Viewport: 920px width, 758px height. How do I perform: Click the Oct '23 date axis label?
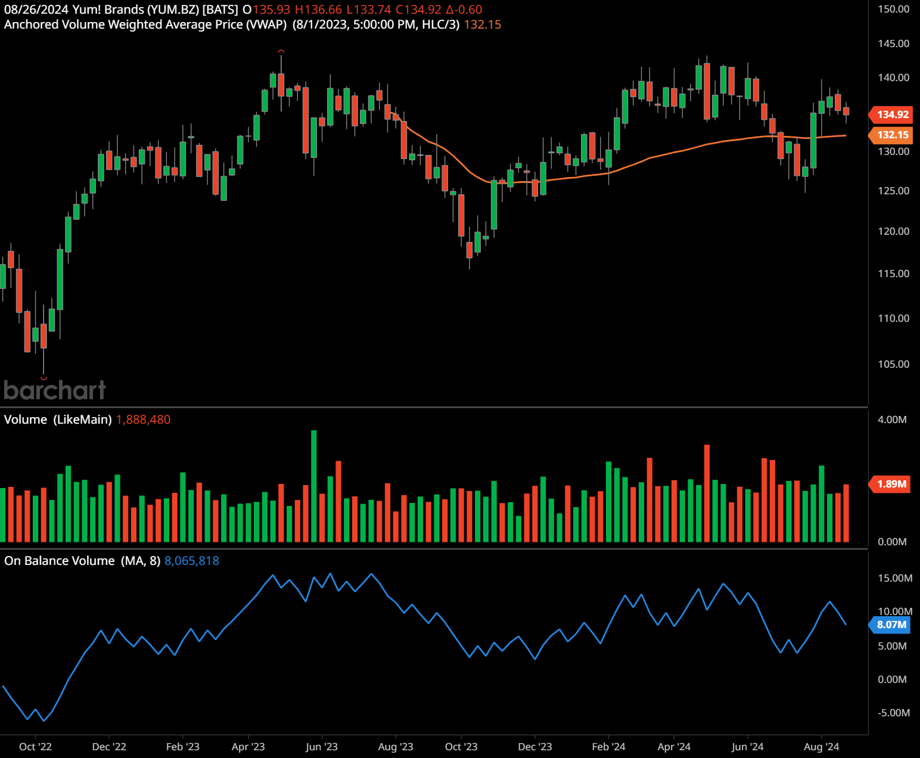click(461, 747)
